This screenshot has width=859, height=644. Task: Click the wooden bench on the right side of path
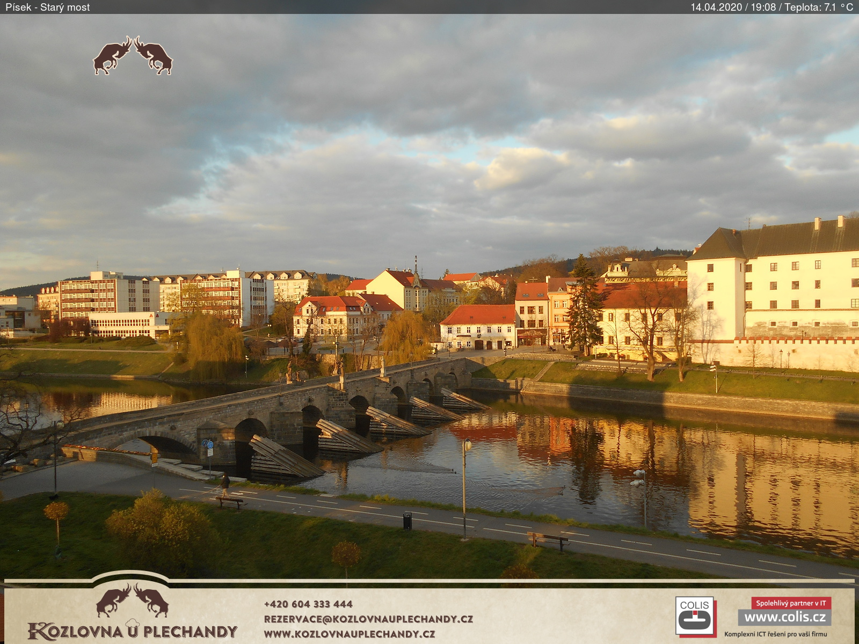[x=548, y=539]
